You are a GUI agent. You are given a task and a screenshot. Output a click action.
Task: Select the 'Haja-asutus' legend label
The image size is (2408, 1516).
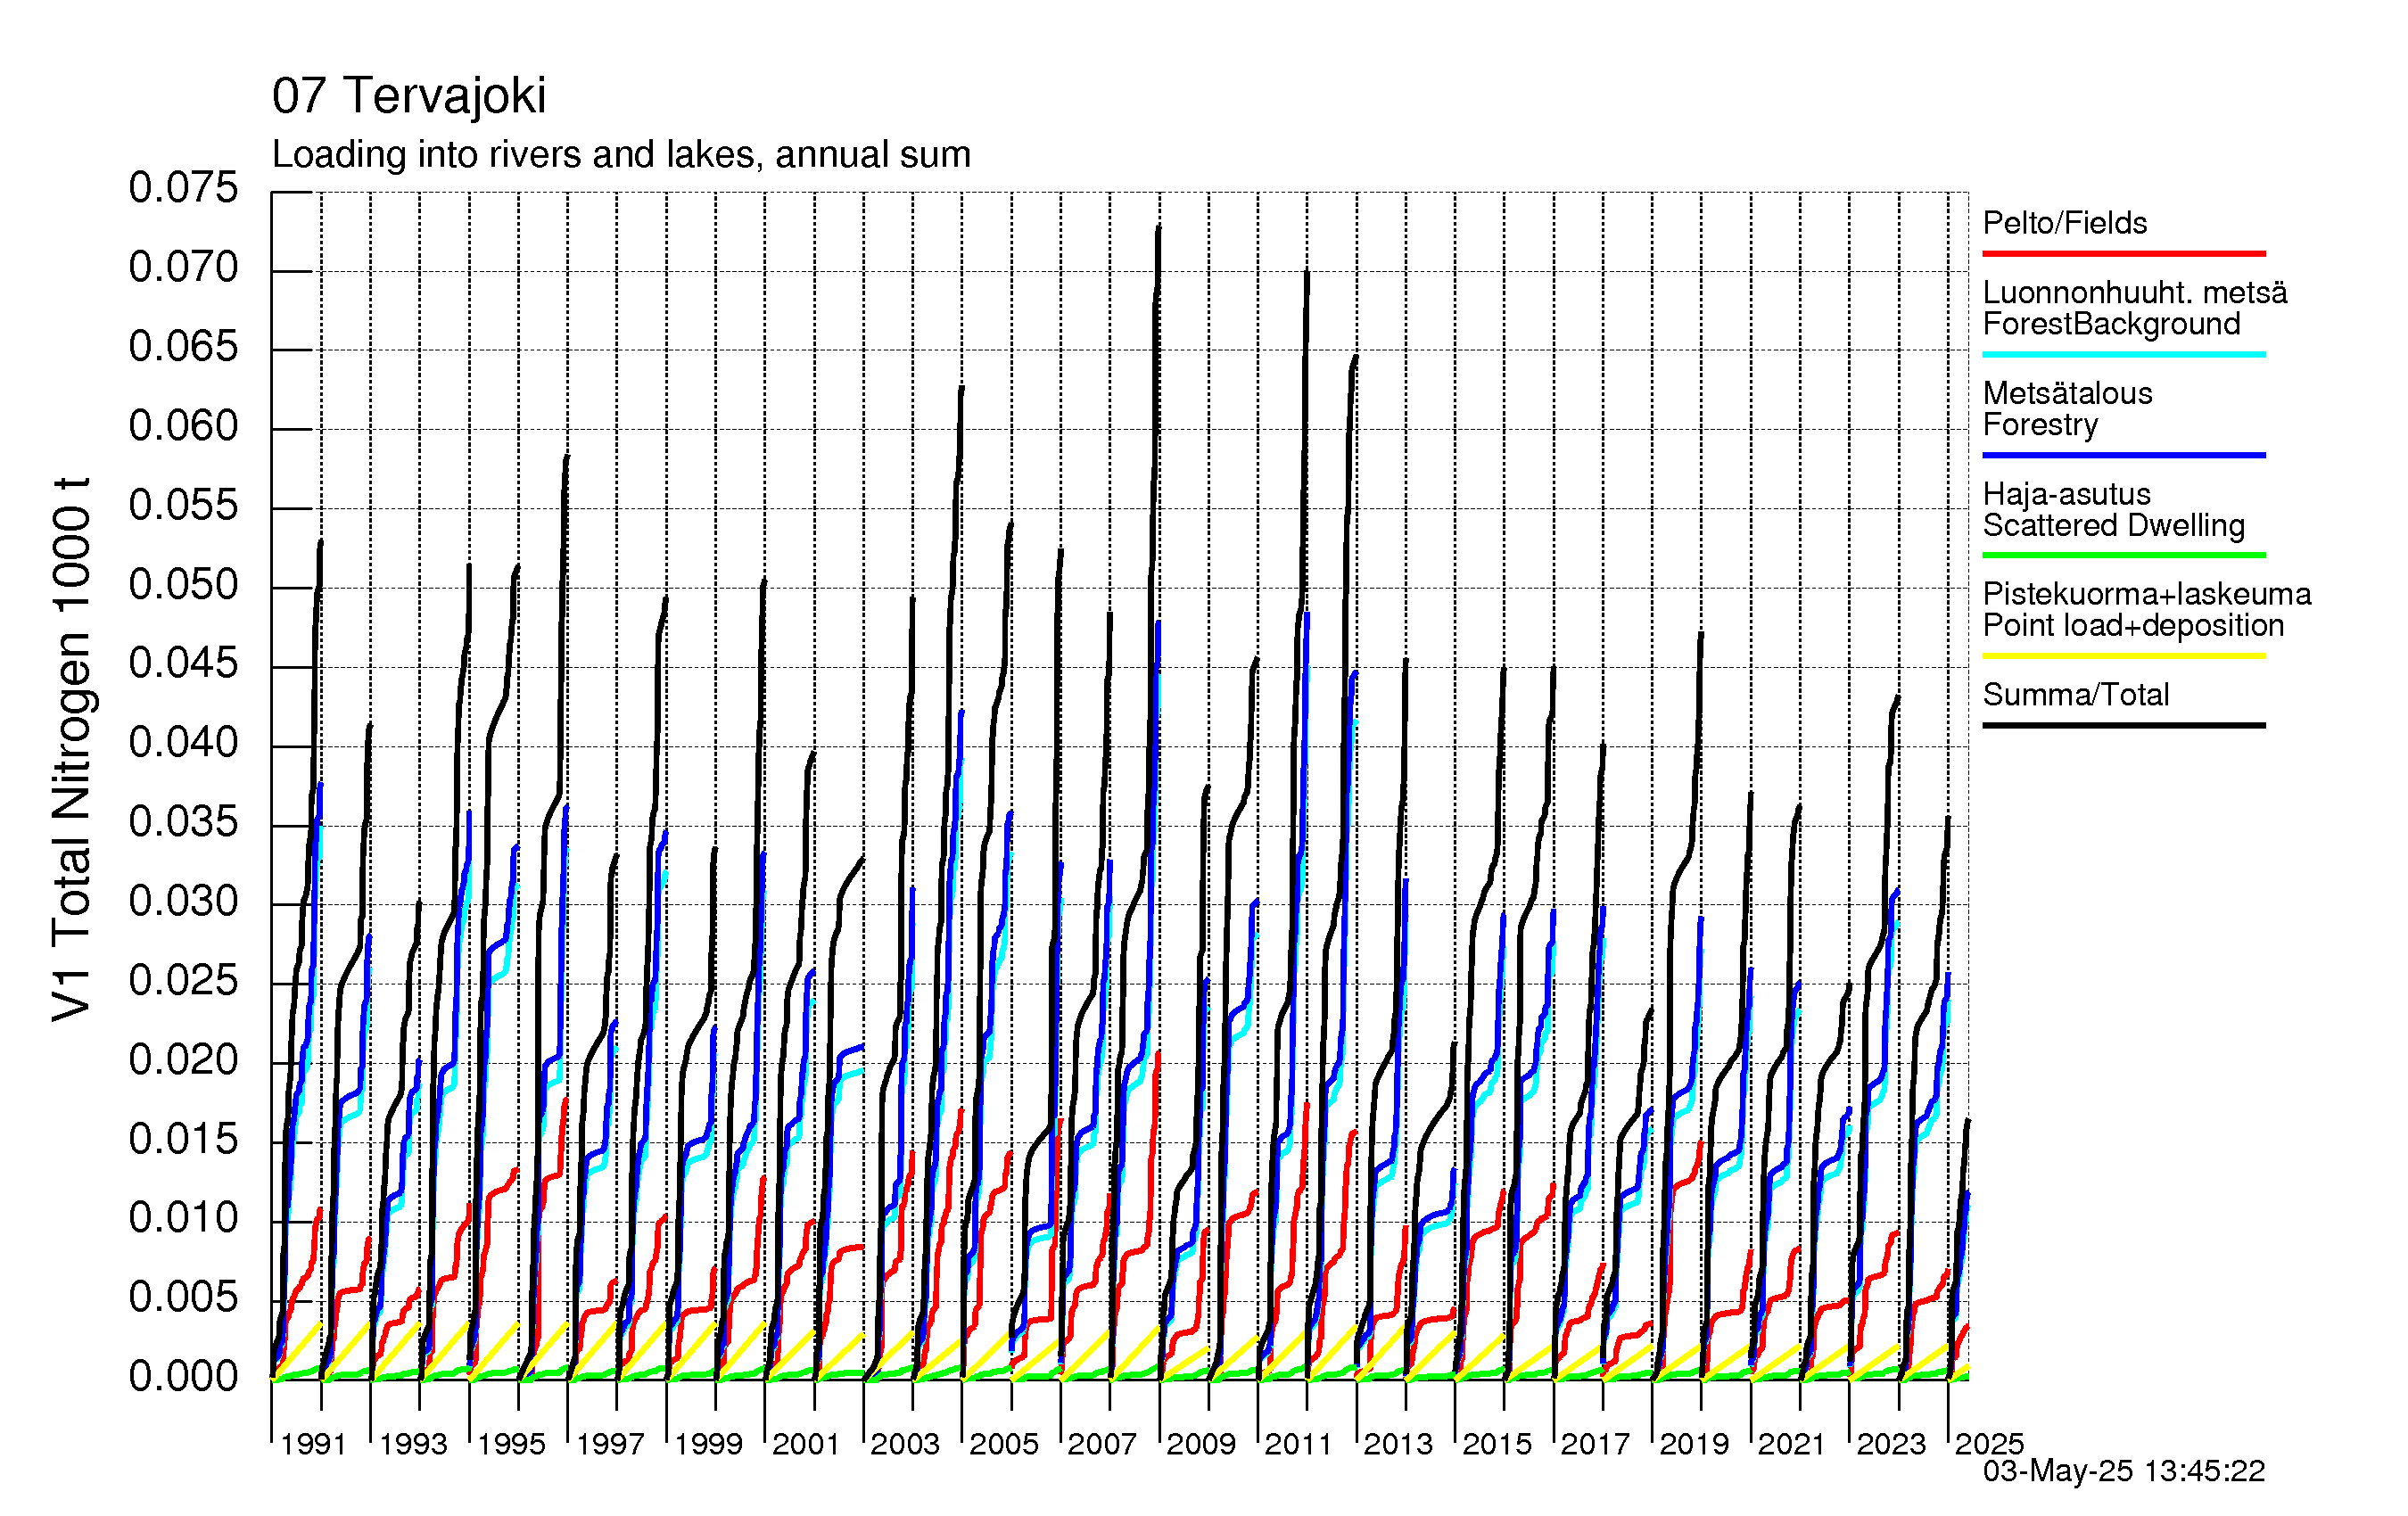click(2066, 493)
